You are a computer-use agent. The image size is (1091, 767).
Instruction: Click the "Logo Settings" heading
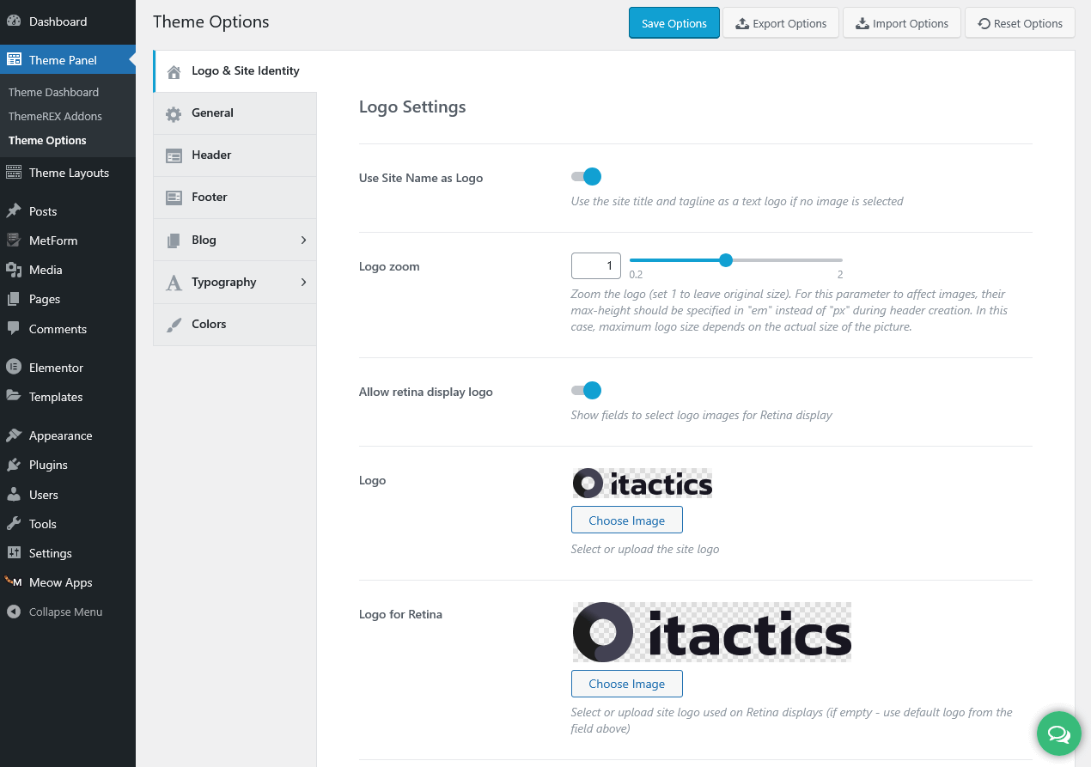[x=412, y=107]
